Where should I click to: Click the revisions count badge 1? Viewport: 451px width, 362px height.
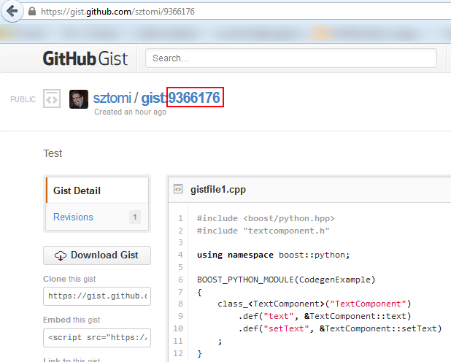click(x=135, y=217)
